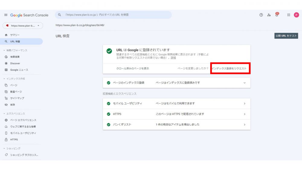
Task: Expand the ページのインデックス登録 row chevron
Action: (x=244, y=83)
